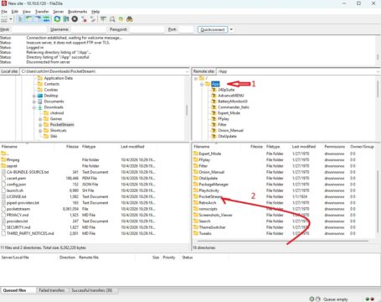This screenshot has width=381, height=302.
Task: Collapse the Downloads folder in local tree
Action: point(34,107)
